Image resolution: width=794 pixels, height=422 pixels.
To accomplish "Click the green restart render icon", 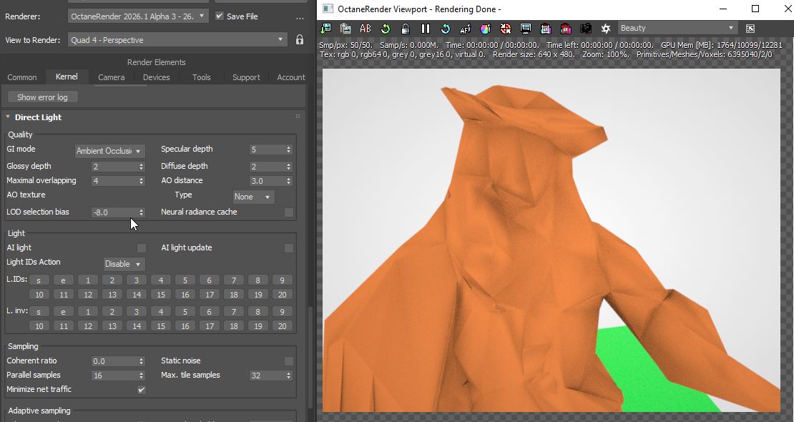I will point(386,29).
